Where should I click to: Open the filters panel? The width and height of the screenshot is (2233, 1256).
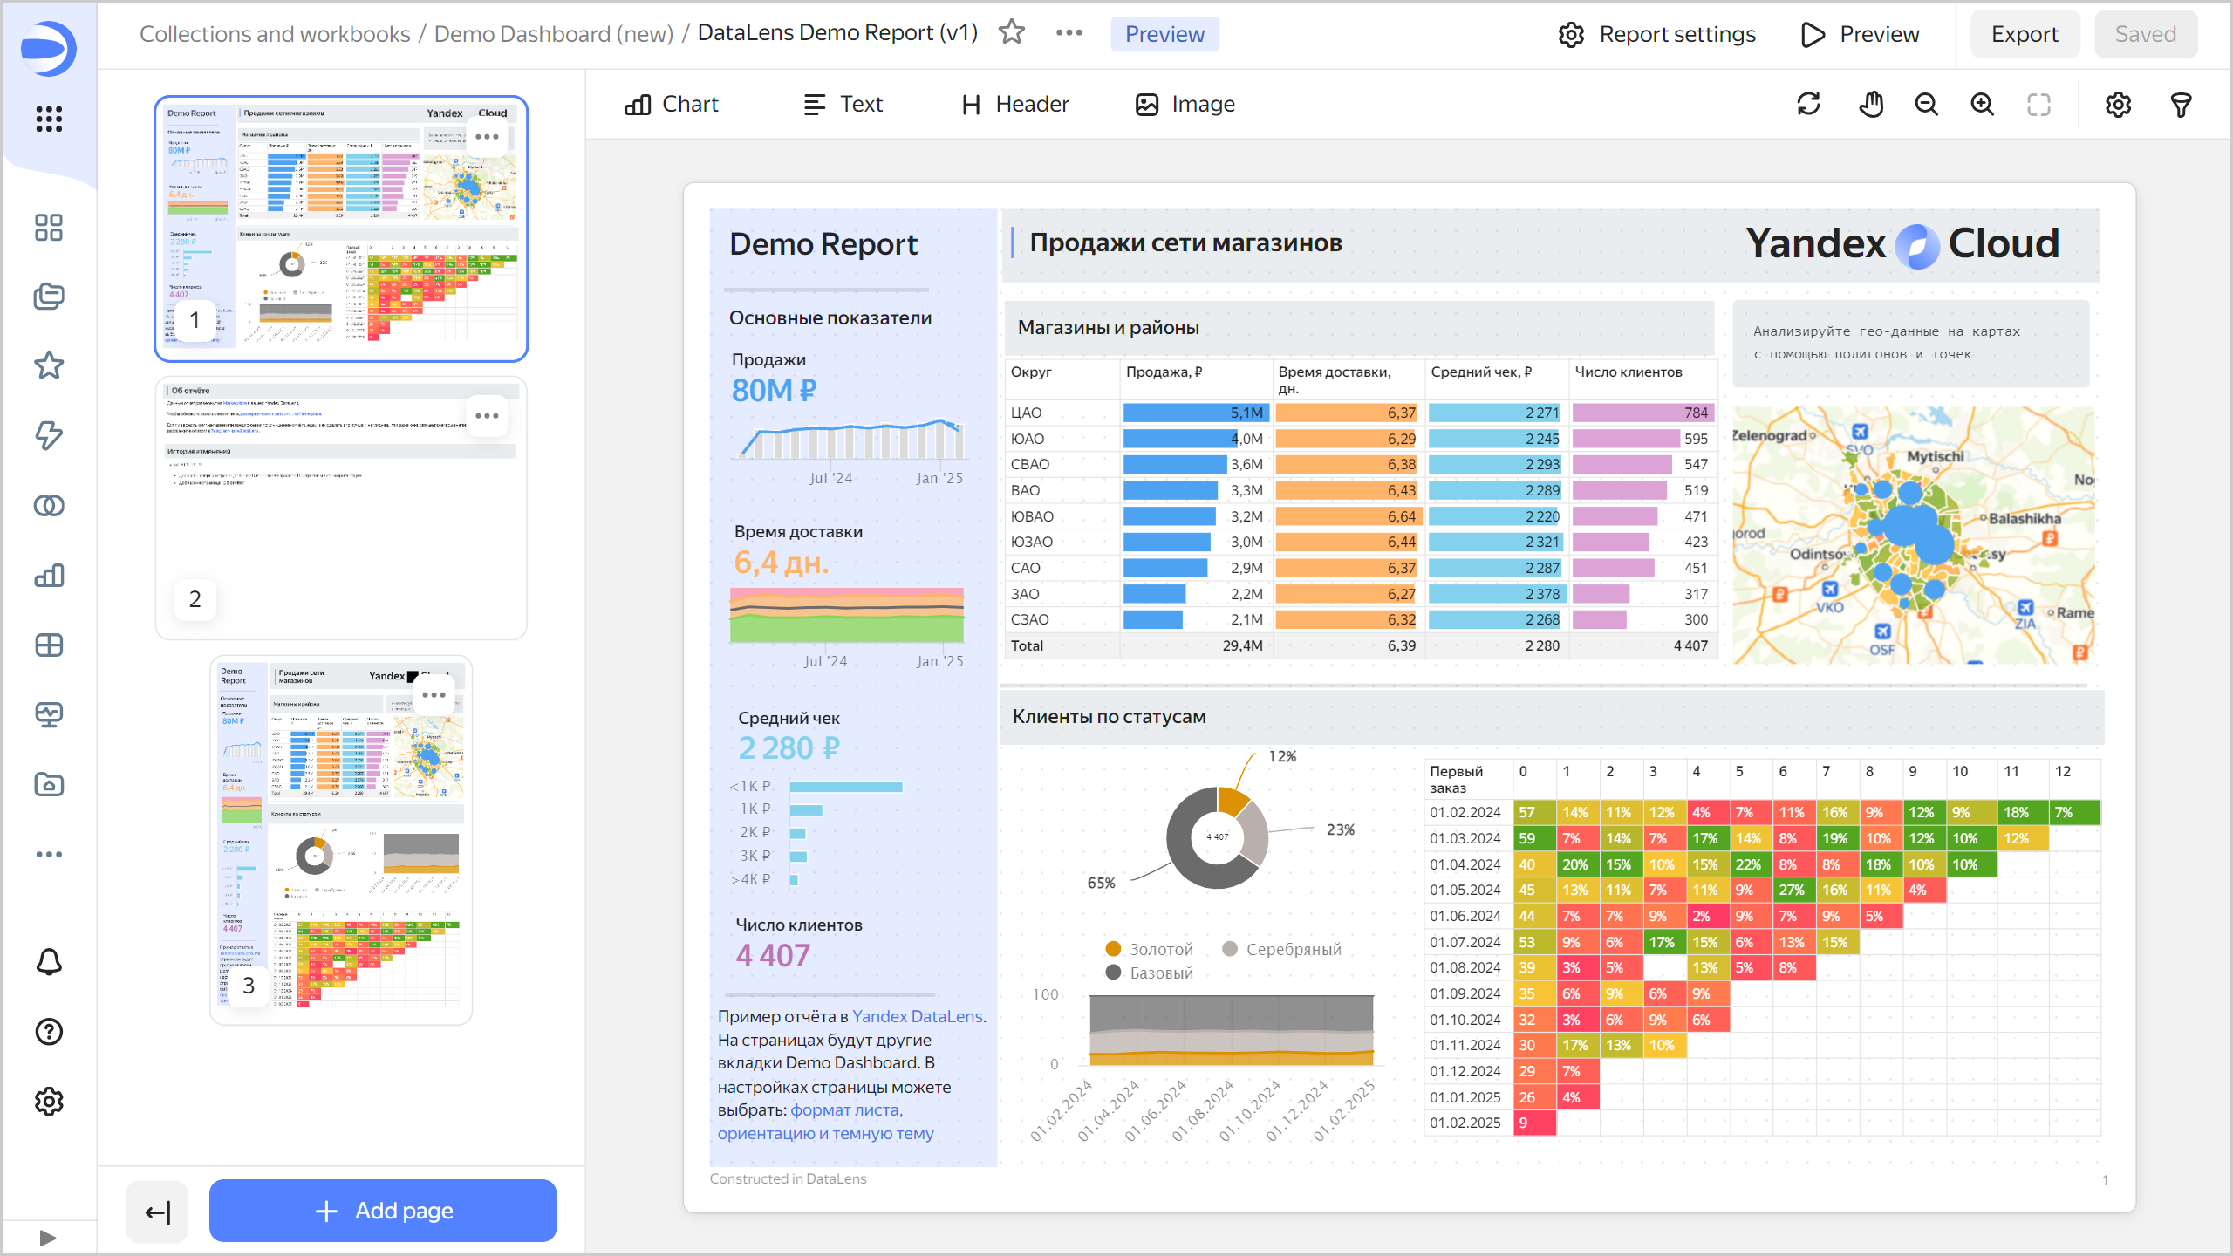[2180, 104]
